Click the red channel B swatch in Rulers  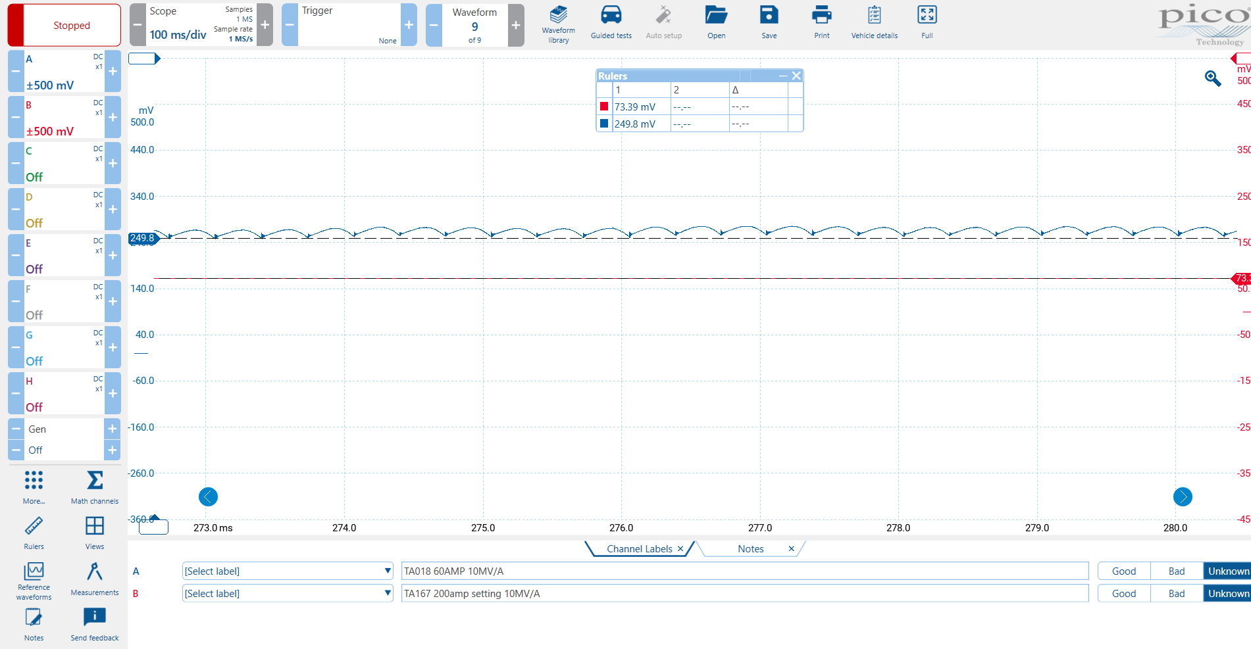coord(604,106)
